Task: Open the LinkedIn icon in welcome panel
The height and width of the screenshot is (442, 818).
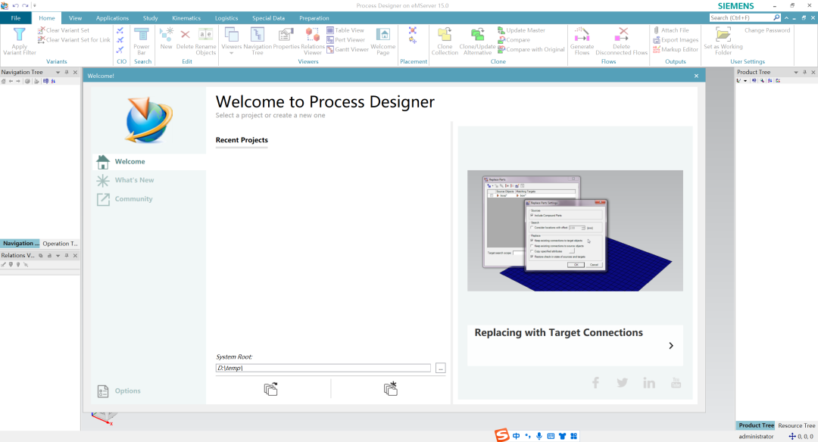Action: pyautogui.click(x=649, y=382)
